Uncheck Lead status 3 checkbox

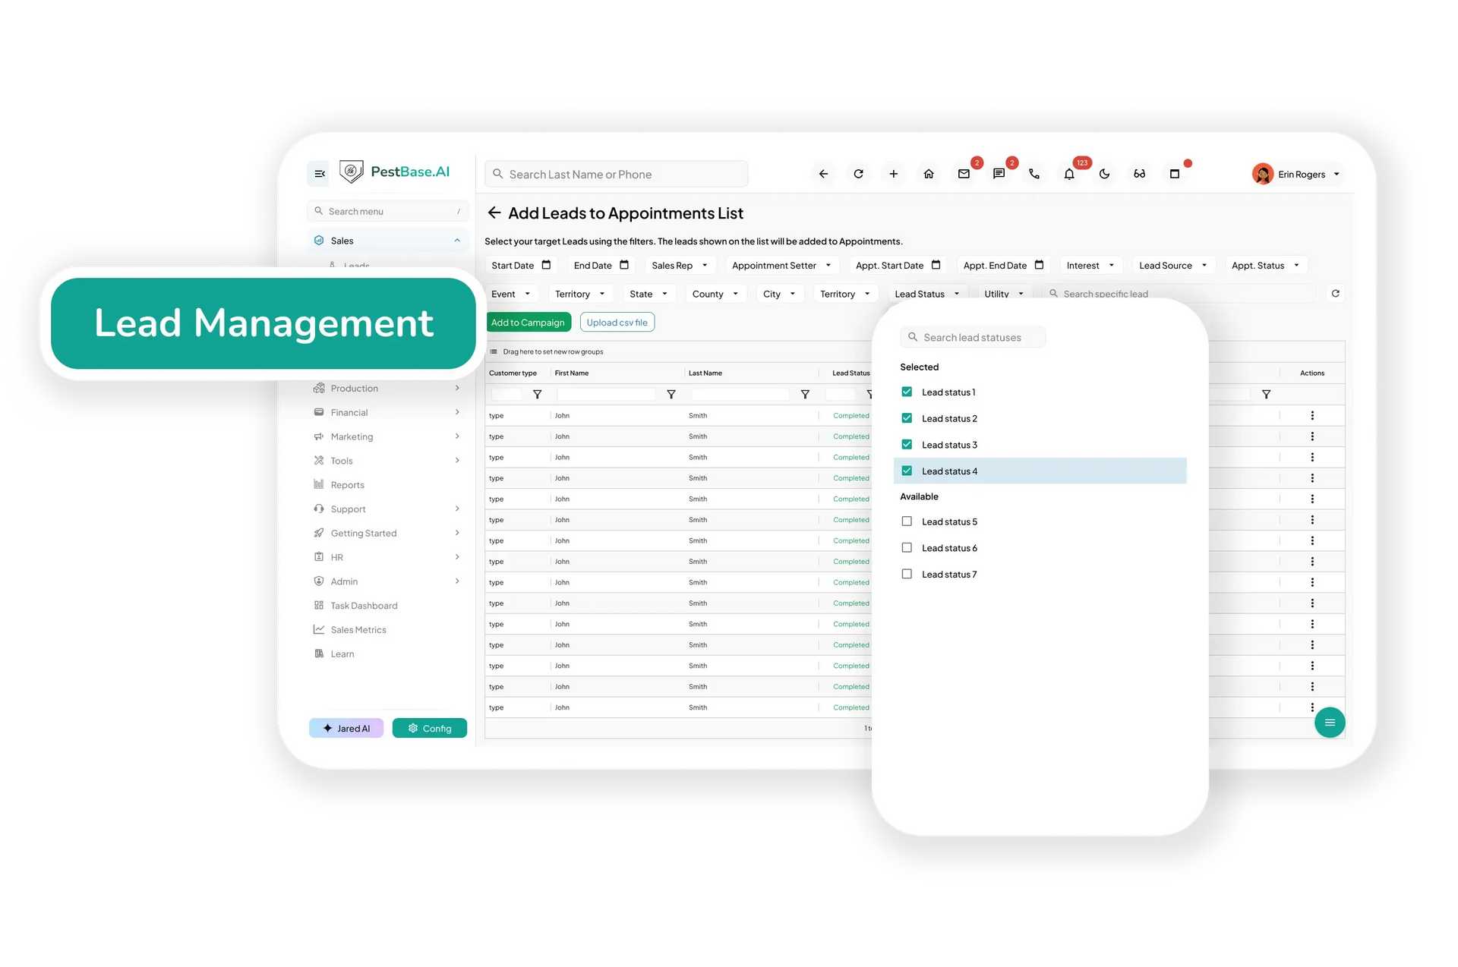point(907,445)
